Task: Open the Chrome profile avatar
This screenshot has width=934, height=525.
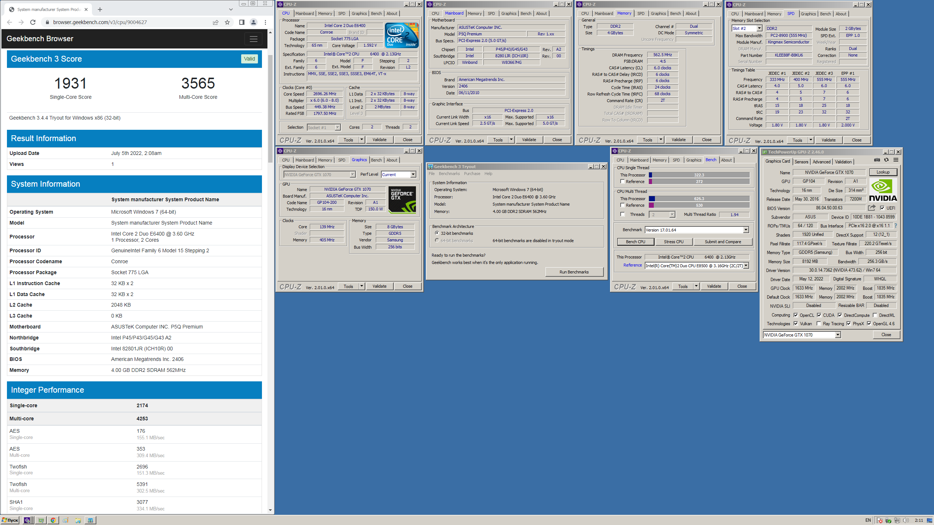Action: (254, 22)
